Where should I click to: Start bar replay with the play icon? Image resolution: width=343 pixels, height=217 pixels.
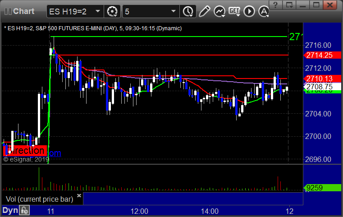pos(249,11)
